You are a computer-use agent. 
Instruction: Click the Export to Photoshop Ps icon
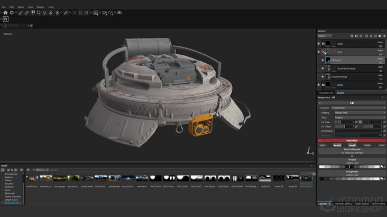tap(5, 19)
